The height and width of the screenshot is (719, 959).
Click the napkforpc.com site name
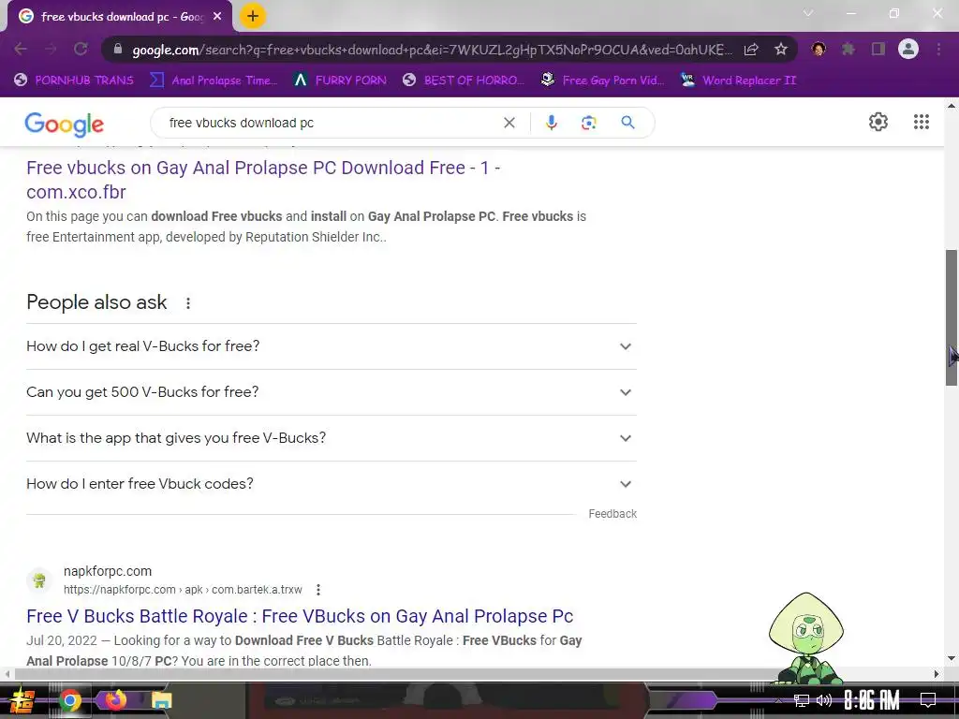(108, 571)
